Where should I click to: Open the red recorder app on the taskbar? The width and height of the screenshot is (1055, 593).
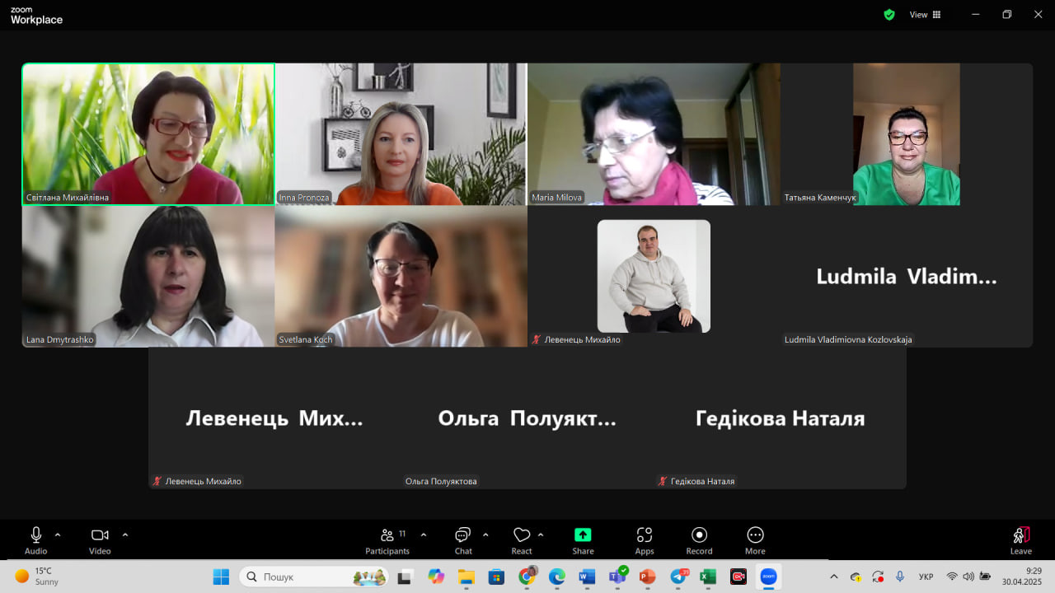click(738, 577)
